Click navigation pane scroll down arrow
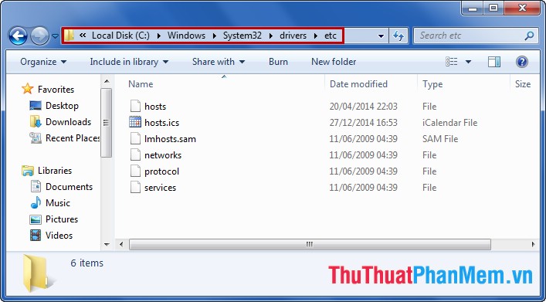Screen dimensions: 546x302 (107, 245)
